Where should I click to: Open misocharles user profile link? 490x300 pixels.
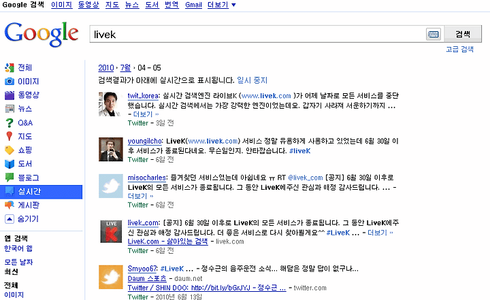tap(147, 178)
